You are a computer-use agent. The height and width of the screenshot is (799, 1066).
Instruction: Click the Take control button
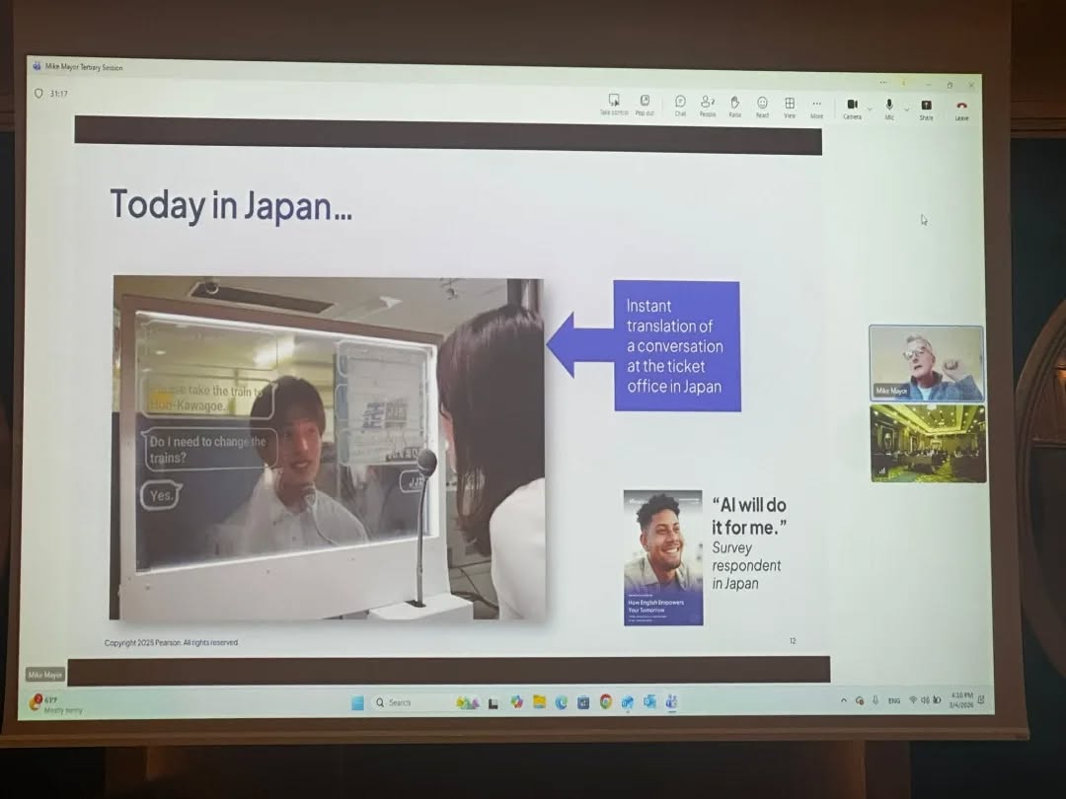tap(614, 104)
